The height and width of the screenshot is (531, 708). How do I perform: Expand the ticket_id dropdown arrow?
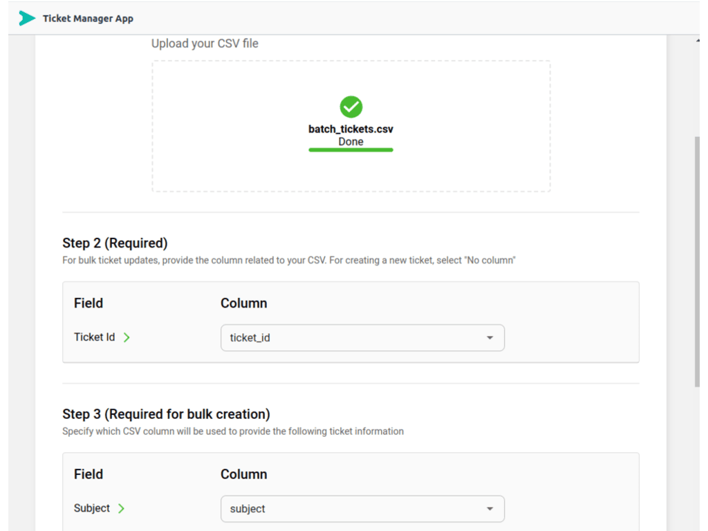pyautogui.click(x=490, y=338)
